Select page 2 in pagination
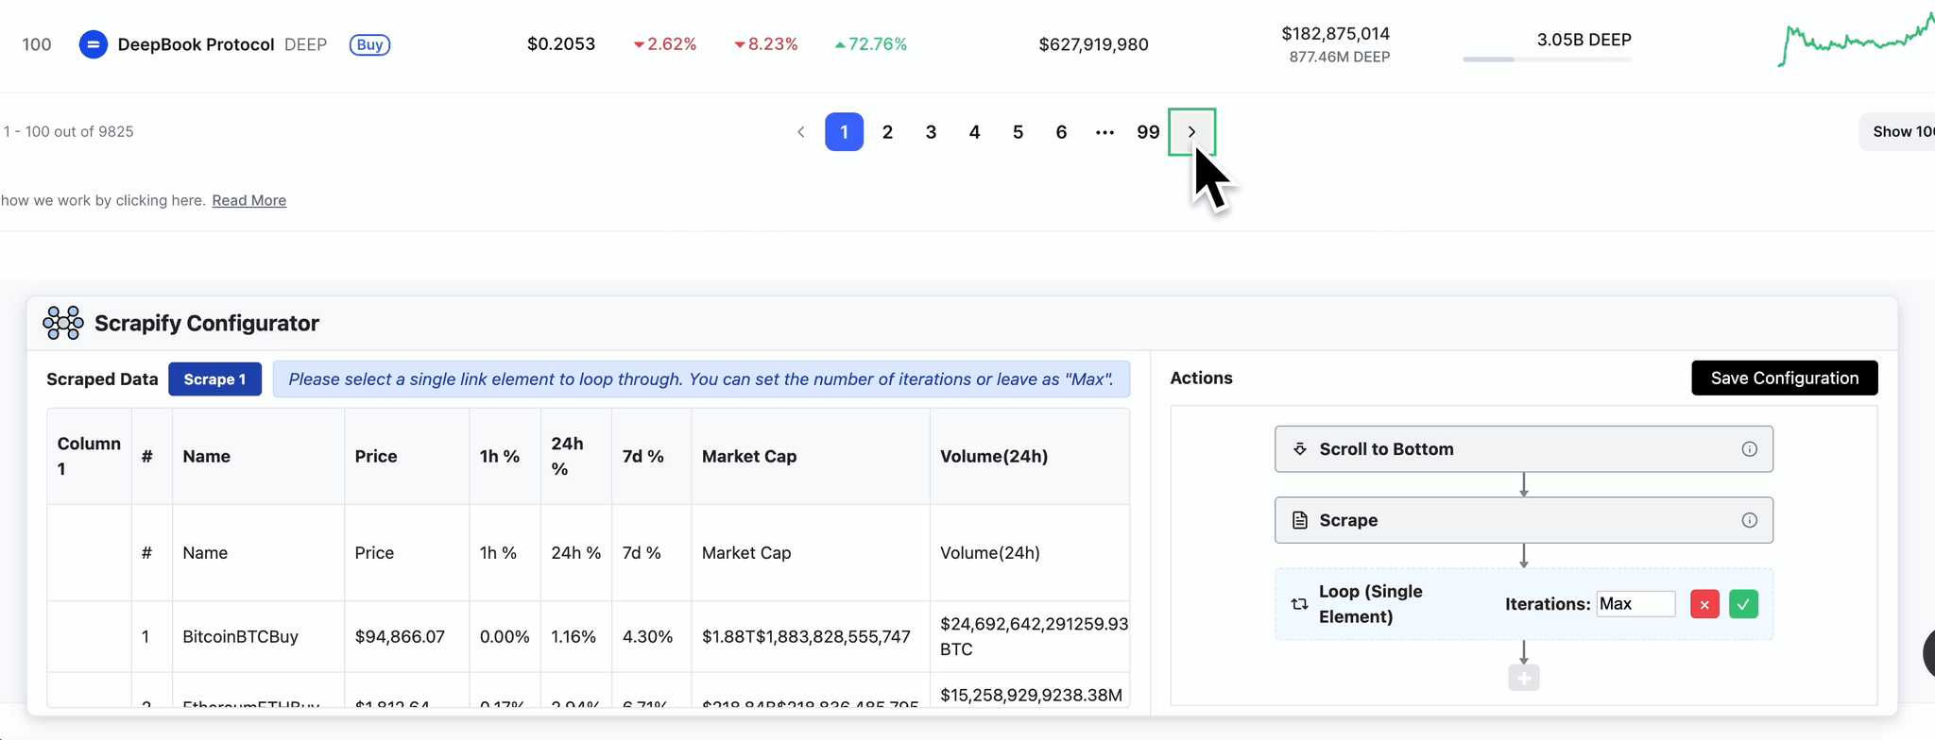Viewport: 1935px width, 740px height. (x=887, y=132)
